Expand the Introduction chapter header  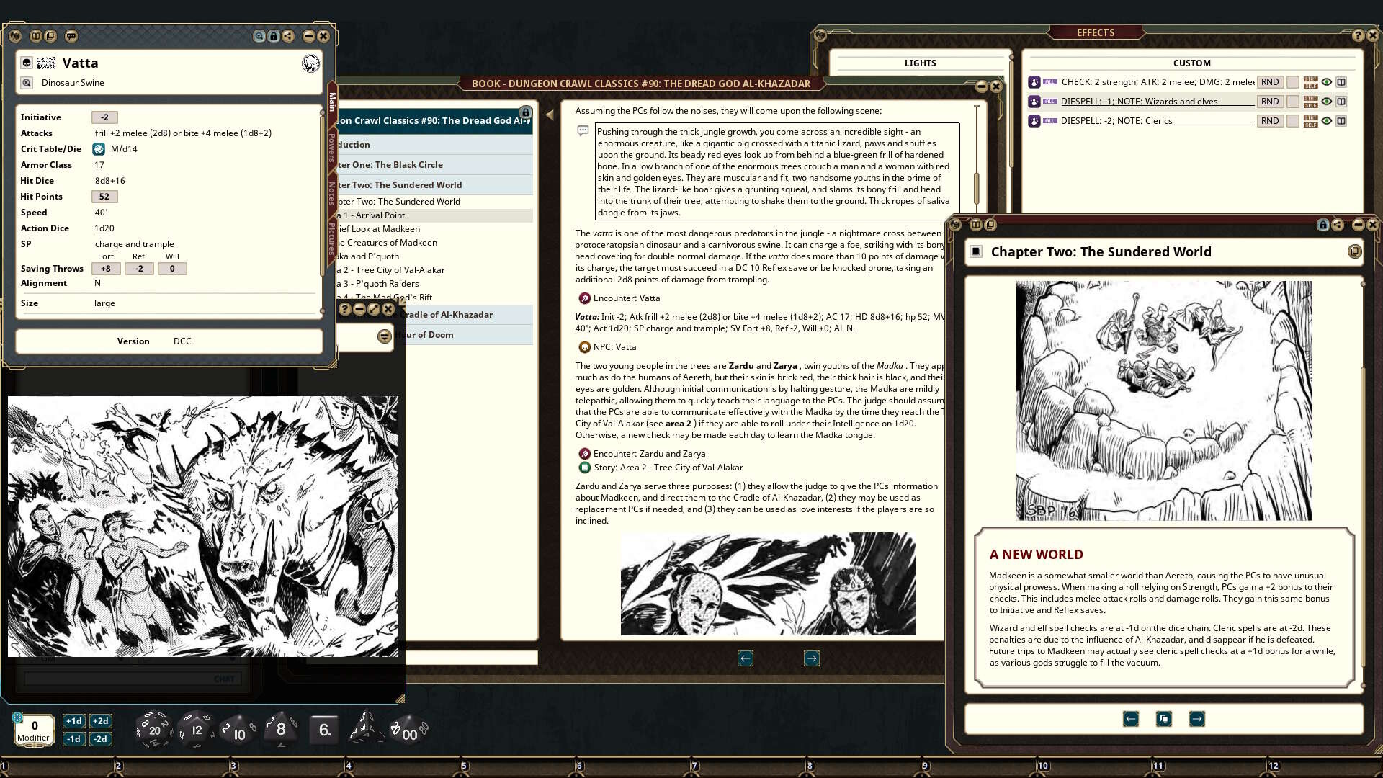(x=434, y=145)
